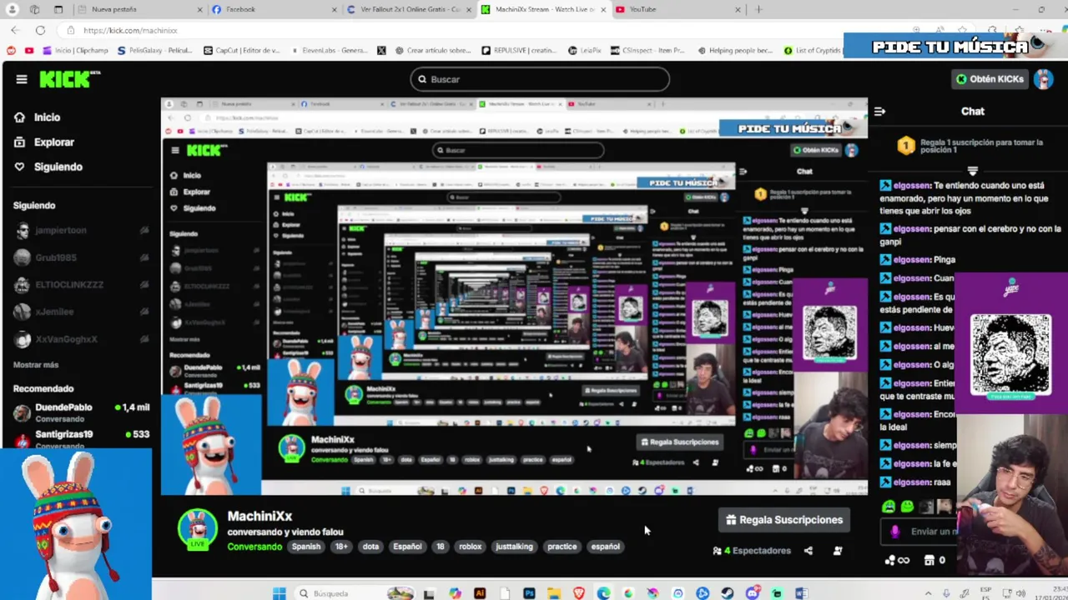Viewport: 1068px width, 600px height.
Task: Open the Siguiendo heart icon
Action: (20, 167)
